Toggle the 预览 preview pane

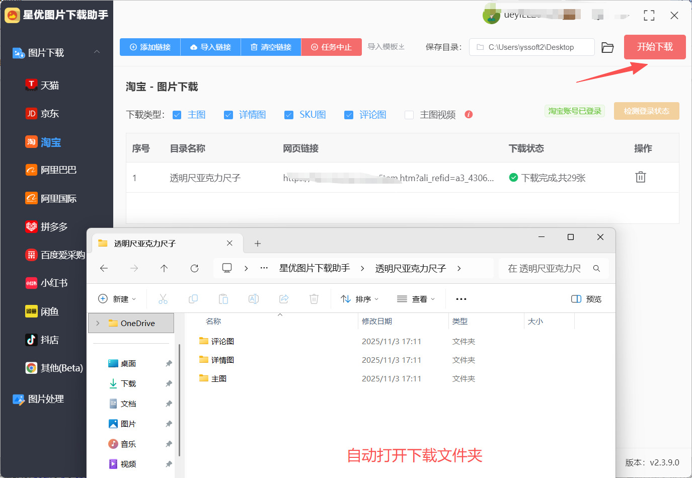pyautogui.click(x=586, y=299)
